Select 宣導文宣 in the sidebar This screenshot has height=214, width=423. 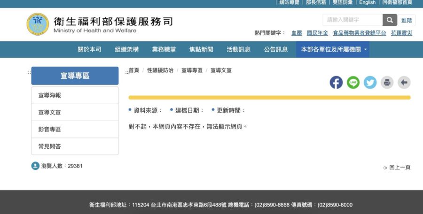click(75, 112)
